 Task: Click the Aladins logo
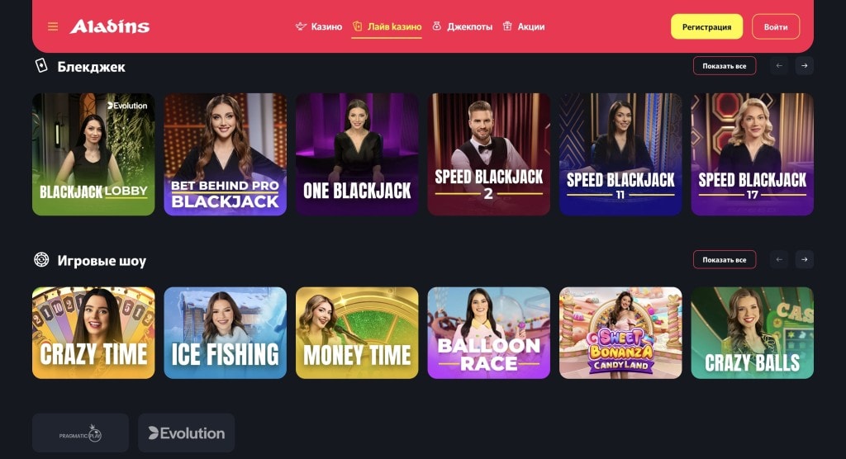110,26
